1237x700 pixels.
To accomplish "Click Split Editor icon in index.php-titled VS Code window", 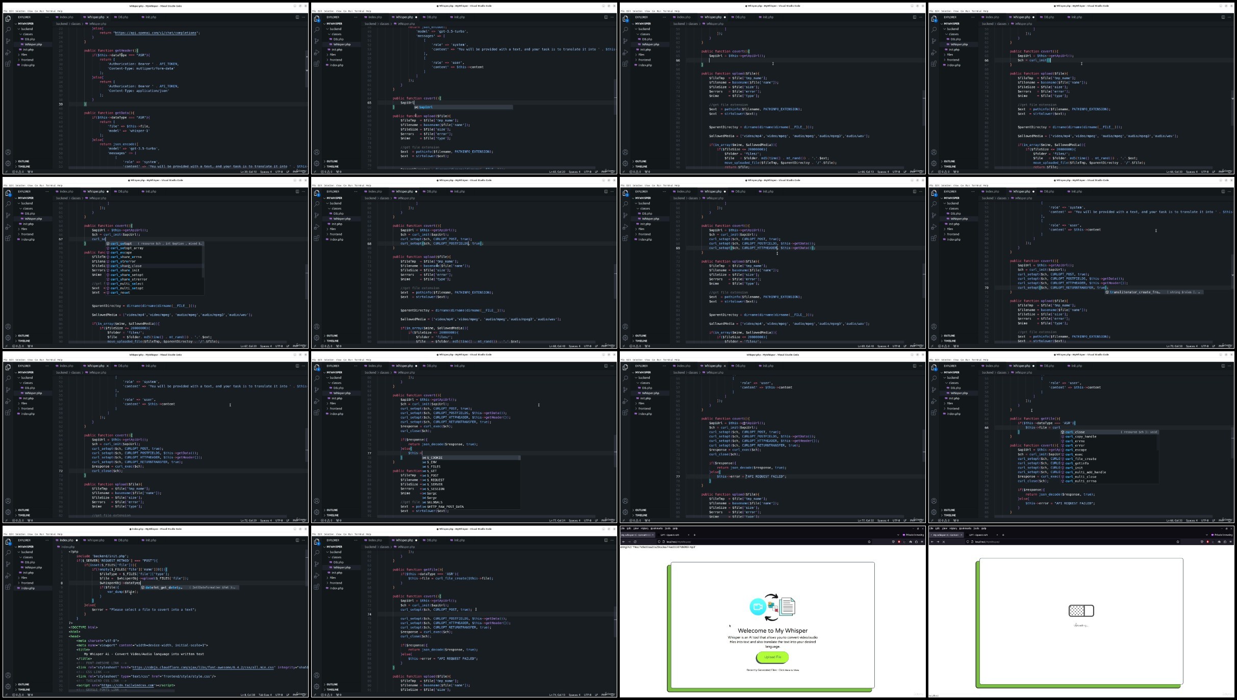I will pos(297,540).
